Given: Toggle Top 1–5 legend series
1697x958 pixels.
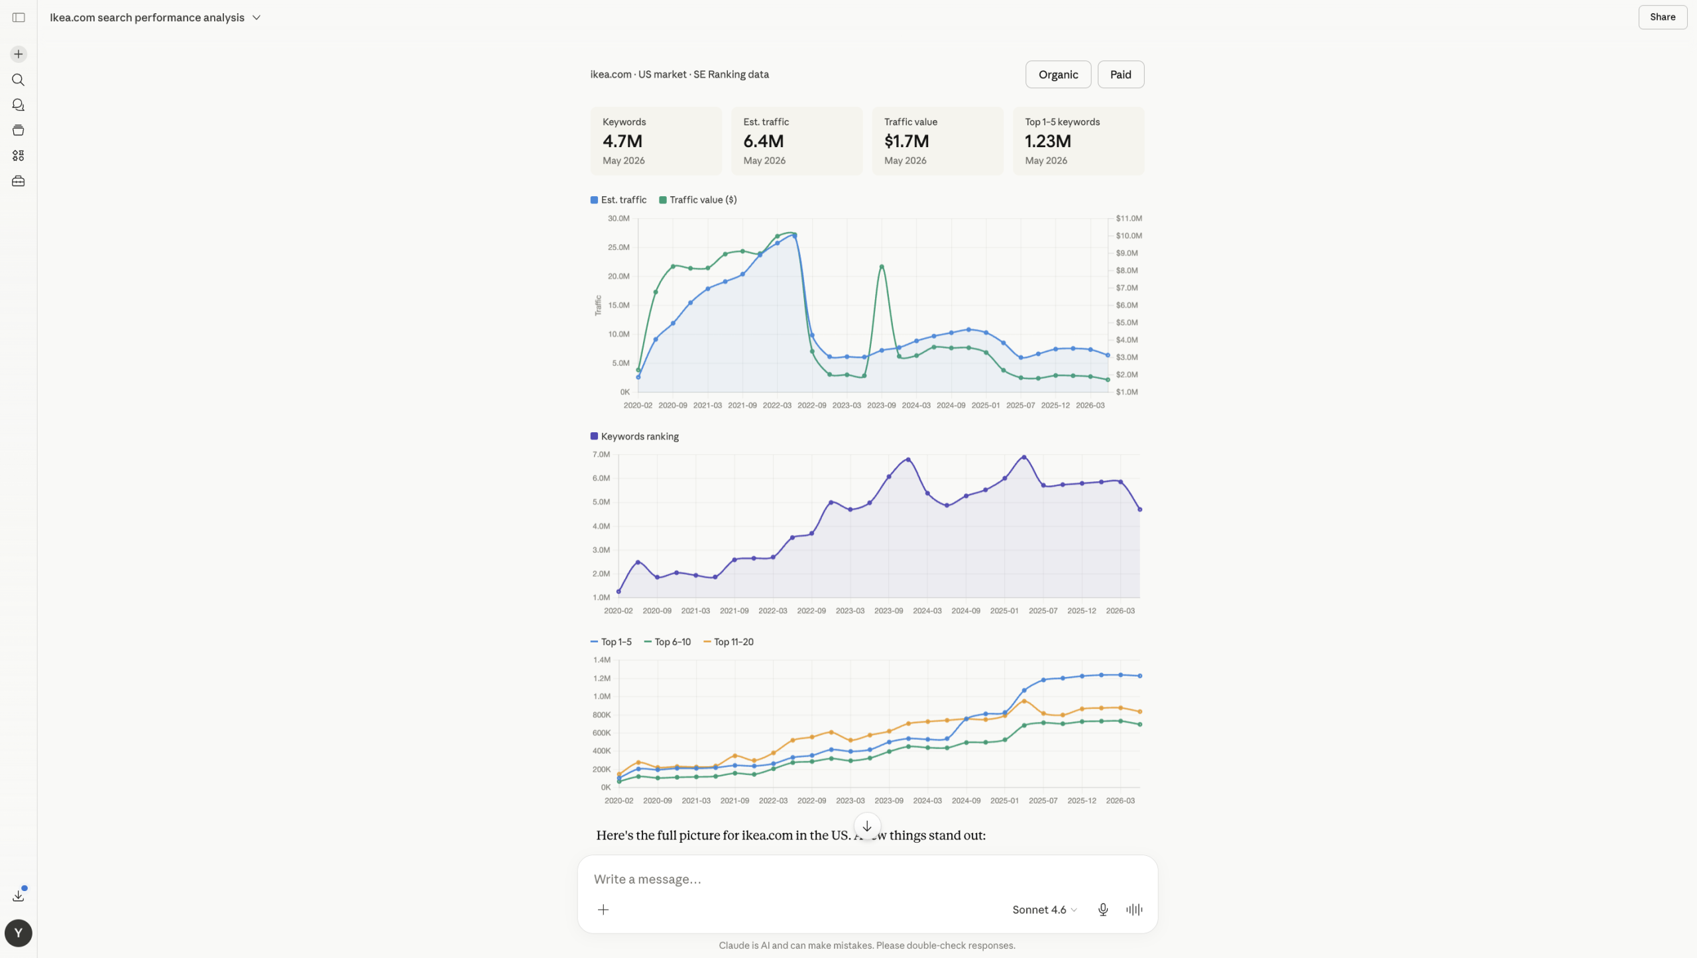Looking at the screenshot, I should tap(611, 642).
